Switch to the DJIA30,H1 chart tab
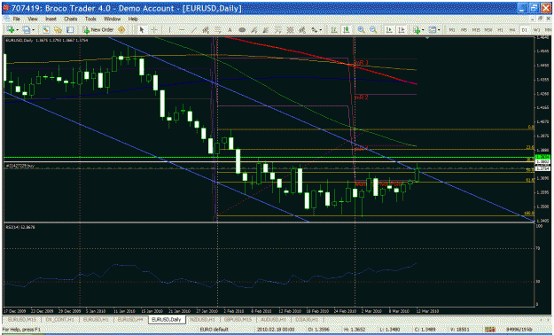554x335 pixels. 307,319
